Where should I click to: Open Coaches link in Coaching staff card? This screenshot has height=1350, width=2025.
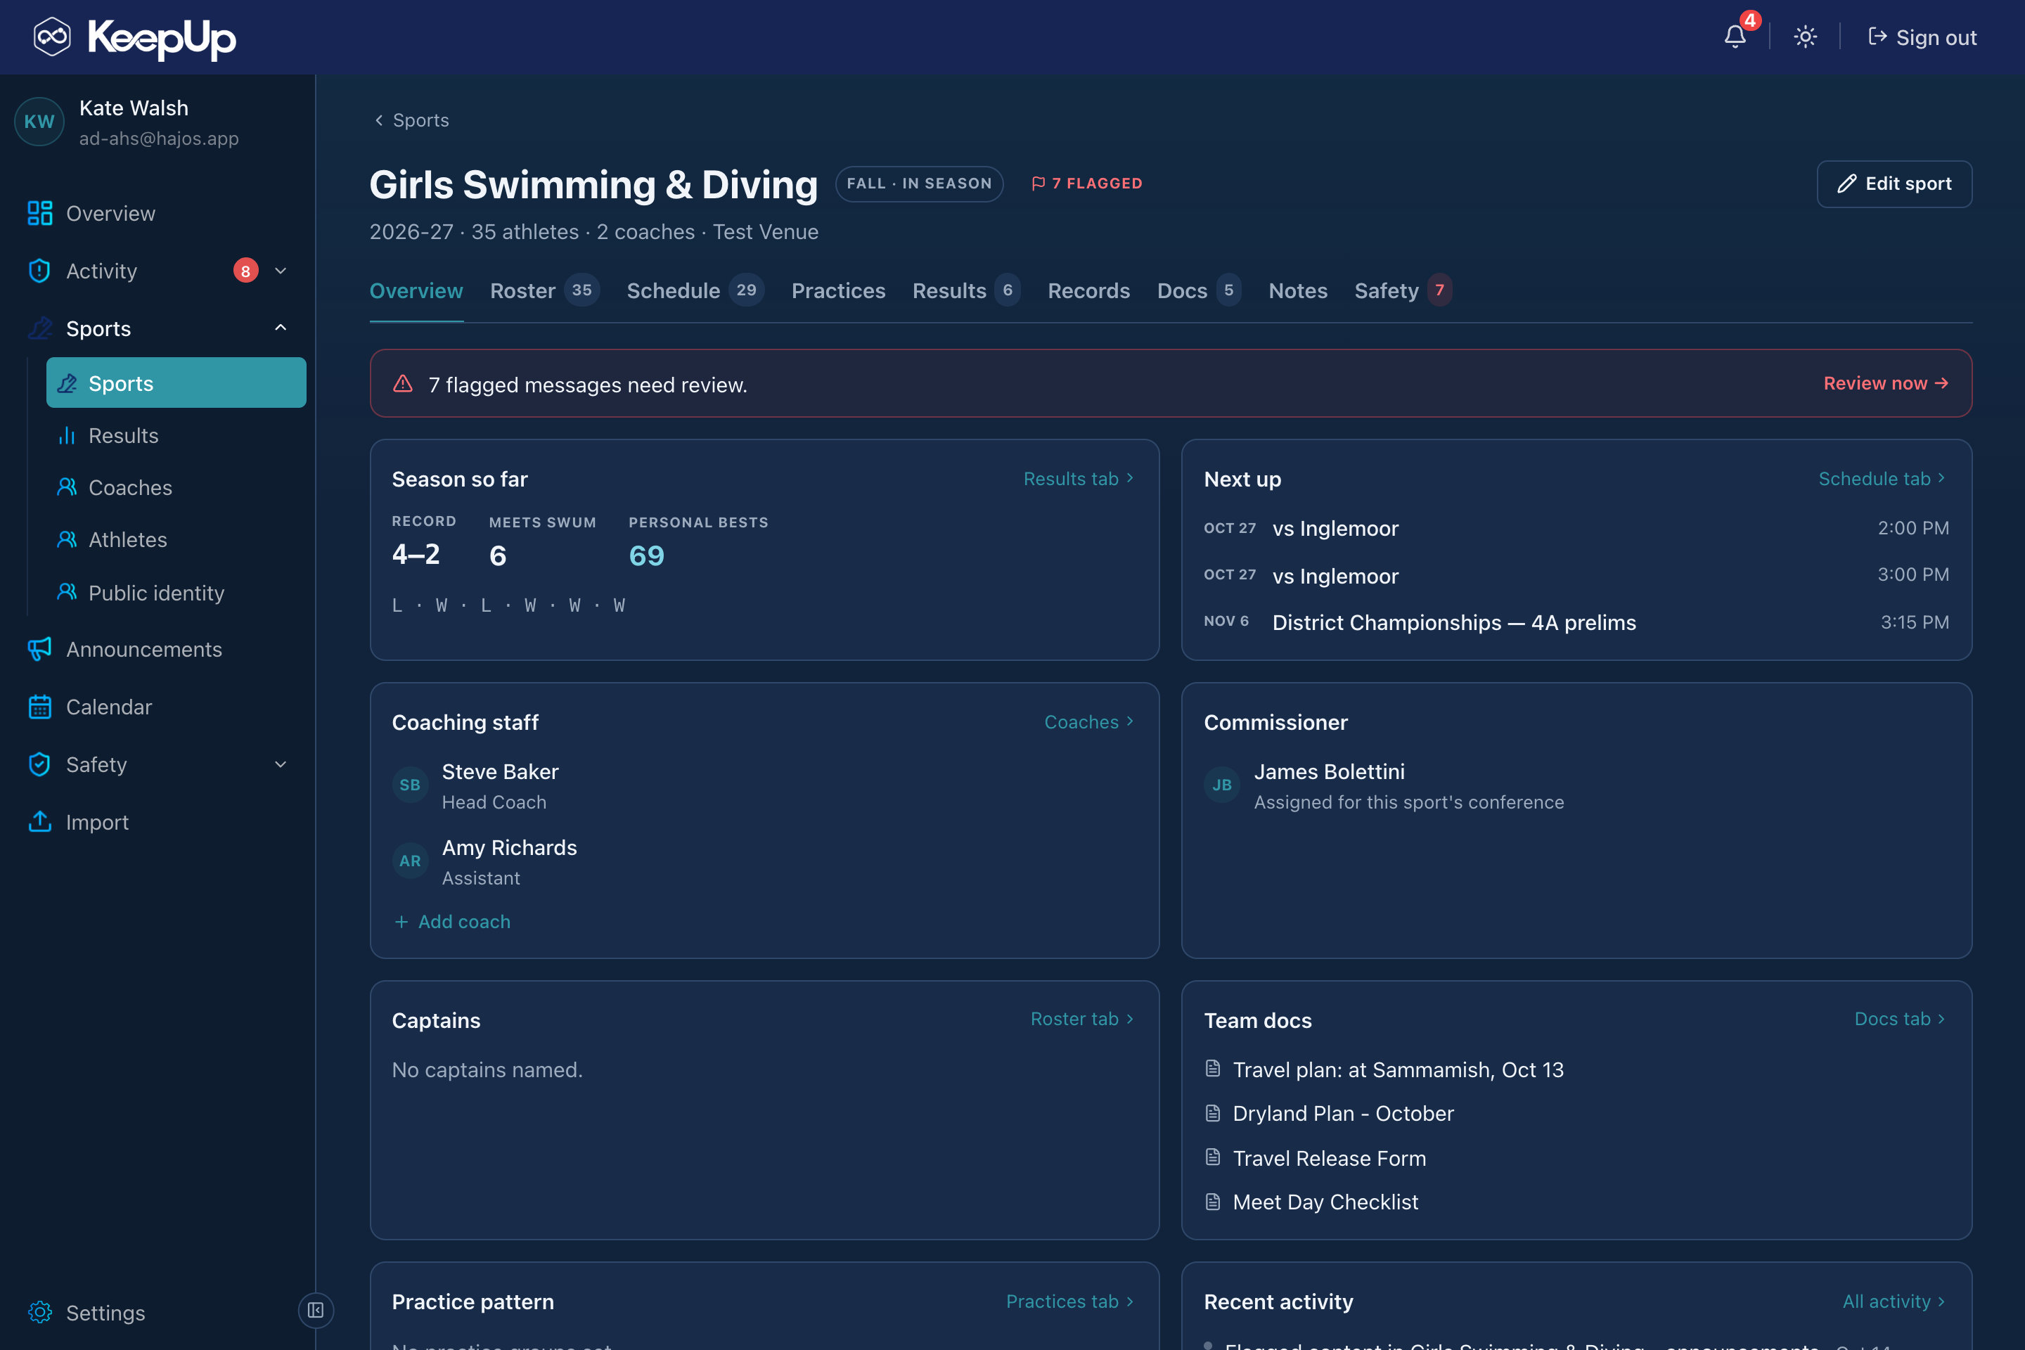click(1089, 721)
